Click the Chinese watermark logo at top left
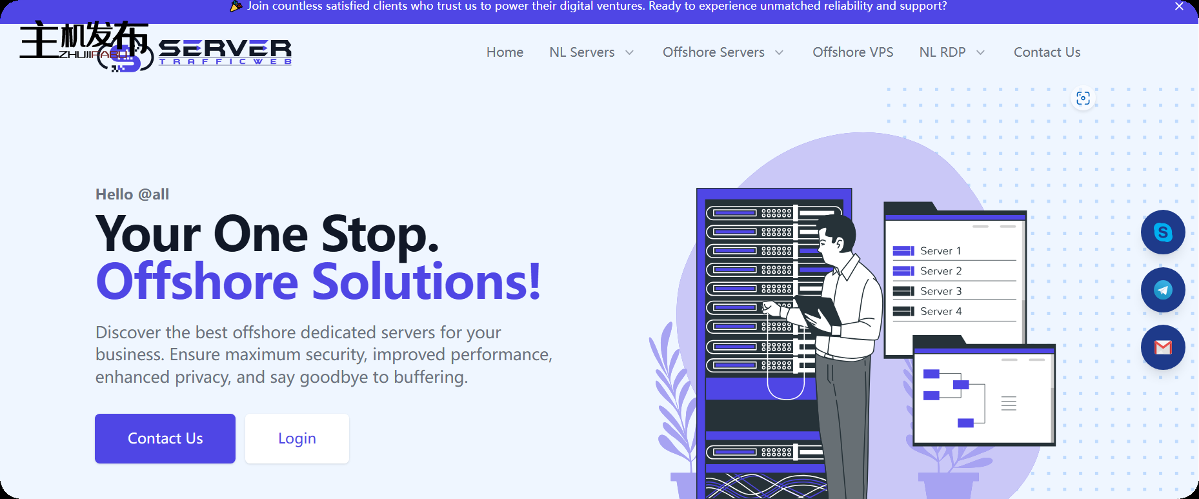The width and height of the screenshot is (1199, 499). click(83, 40)
